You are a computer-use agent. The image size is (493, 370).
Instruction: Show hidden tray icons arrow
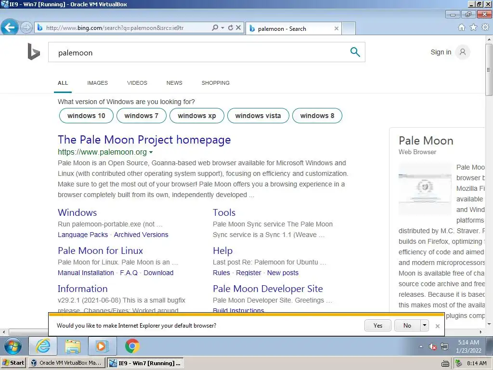click(421, 347)
